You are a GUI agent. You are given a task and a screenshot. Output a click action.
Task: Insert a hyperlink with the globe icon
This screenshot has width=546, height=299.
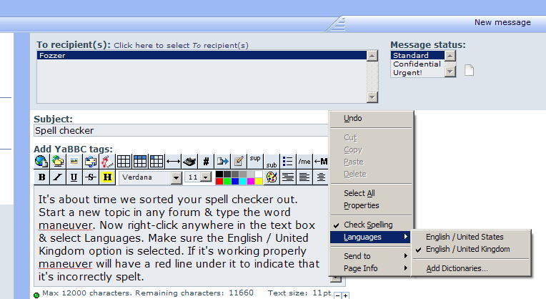coord(41,162)
